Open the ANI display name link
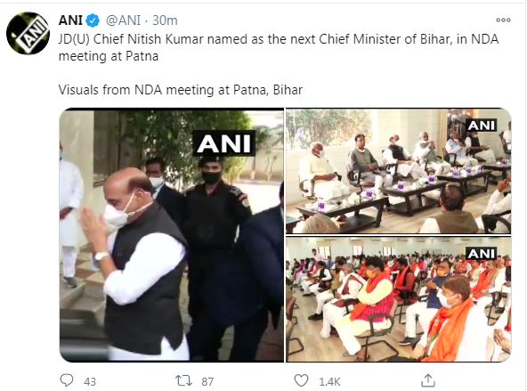527x391 pixels. pos(70,20)
